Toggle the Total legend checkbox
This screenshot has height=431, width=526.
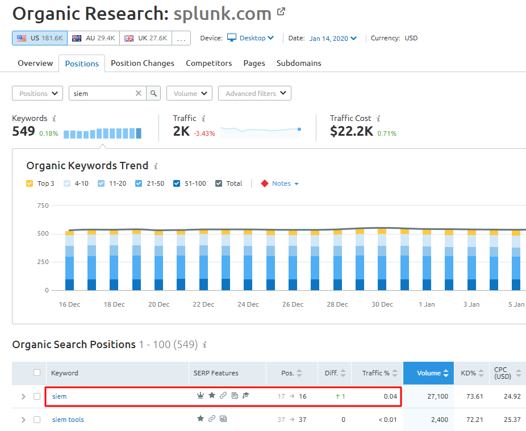click(x=219, y=183)
